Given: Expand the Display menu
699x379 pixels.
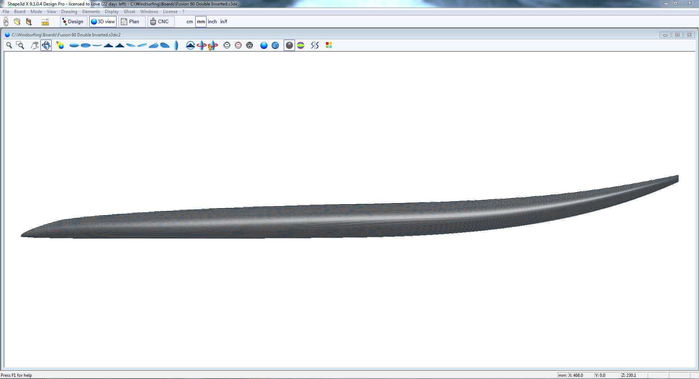Looking at the screenshot, I should tap(111, 12).
